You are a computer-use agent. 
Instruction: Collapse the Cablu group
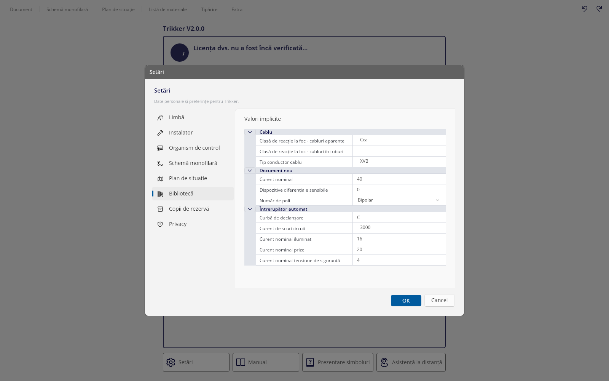(x=250, y=132)
